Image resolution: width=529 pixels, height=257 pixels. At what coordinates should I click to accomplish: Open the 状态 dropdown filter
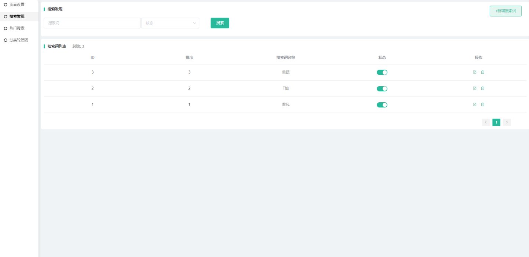pyautogui.click(x=170, y=23)
